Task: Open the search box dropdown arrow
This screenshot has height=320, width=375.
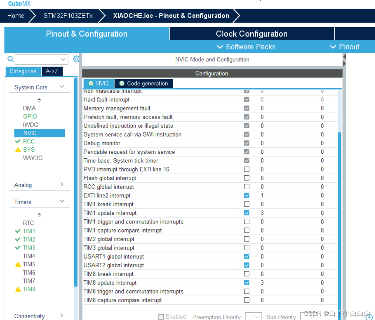Action: (x=63, y=59)
